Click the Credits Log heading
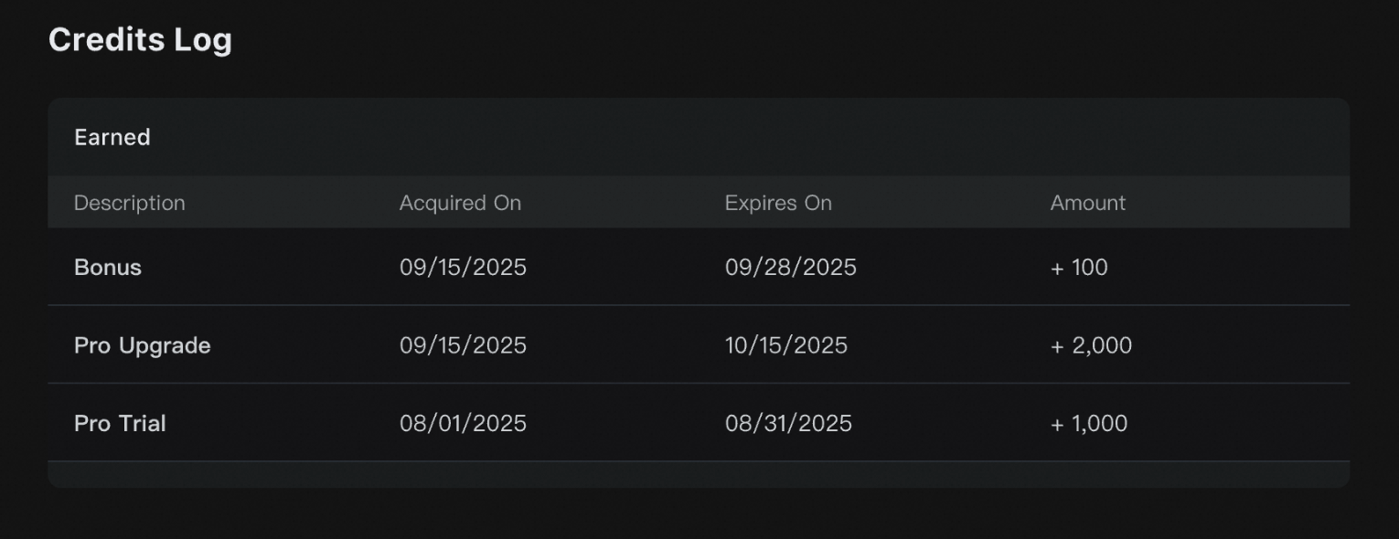Viewport: 1399px width, 539px height. click(140, 40)
